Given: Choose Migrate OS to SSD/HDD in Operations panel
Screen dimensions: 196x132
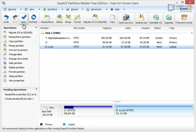Looking at the screenshot, I should point(20,33).
